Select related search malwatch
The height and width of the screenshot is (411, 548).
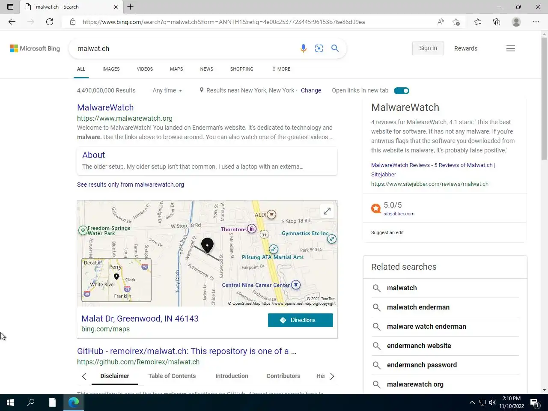402,288
